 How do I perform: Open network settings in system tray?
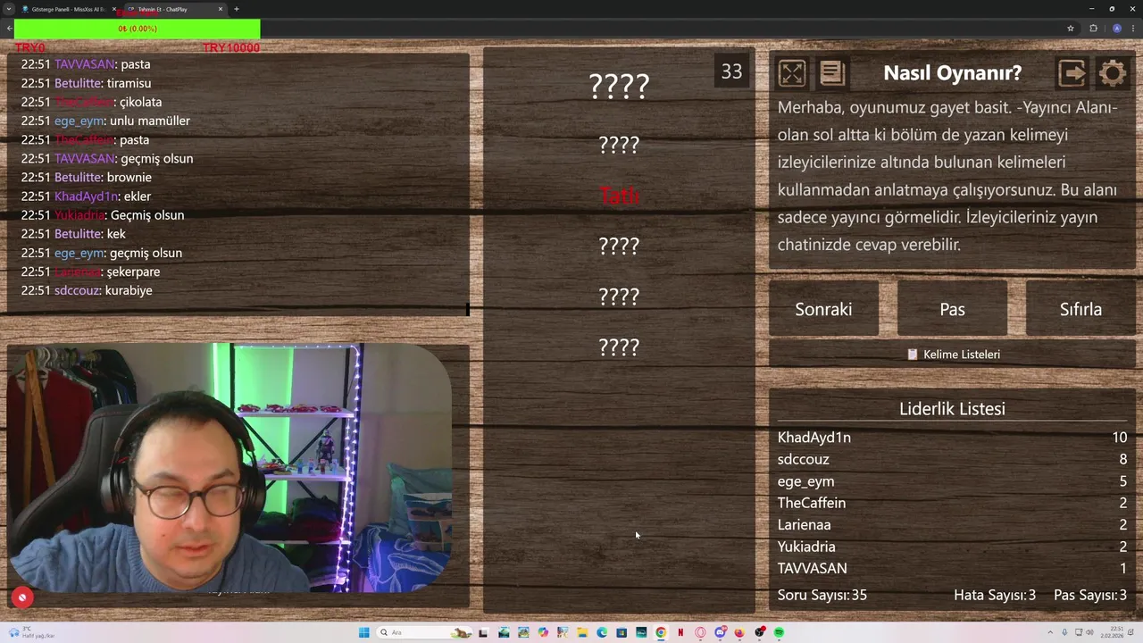pyautogui.click(x=1079, y=632)
